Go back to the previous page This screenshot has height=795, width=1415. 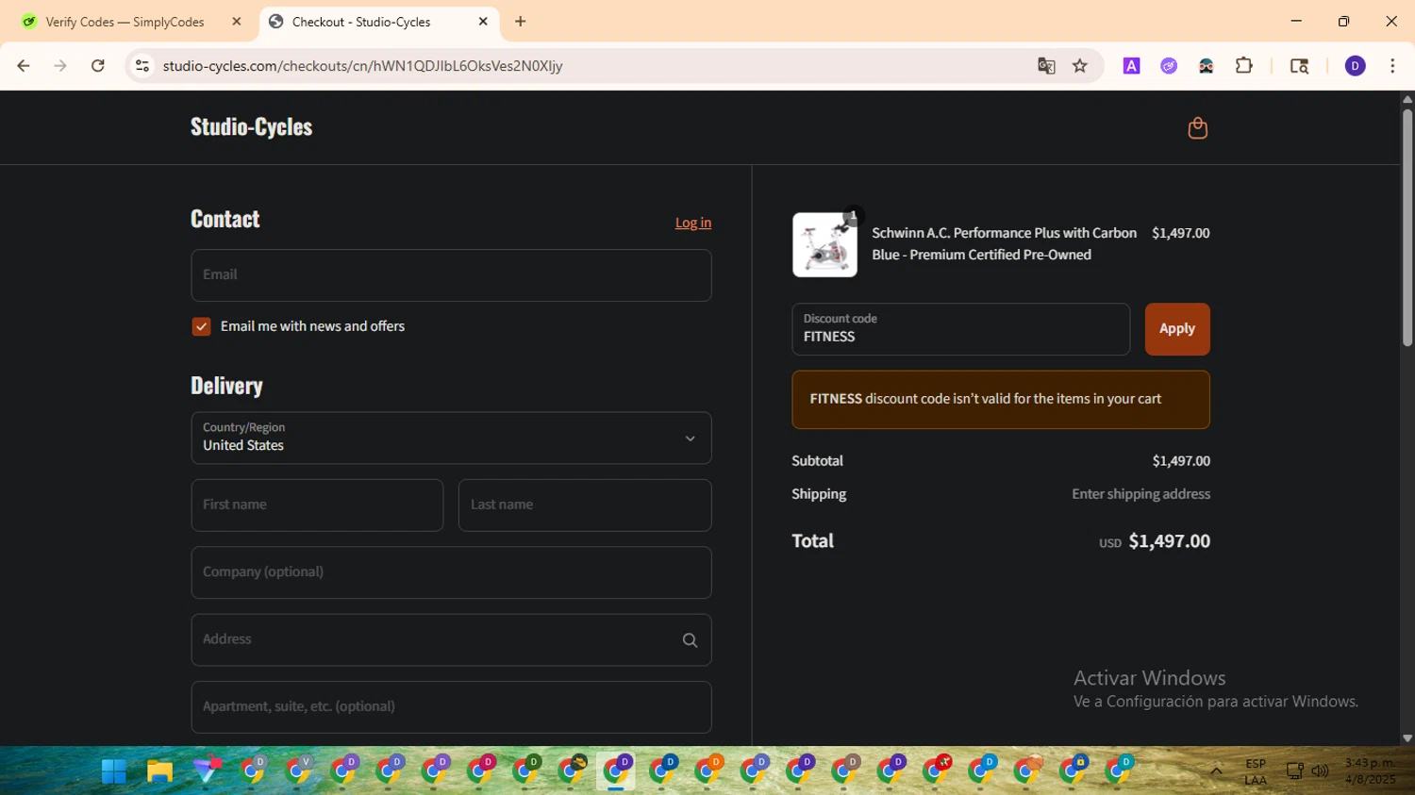click(x=24, y=66)
